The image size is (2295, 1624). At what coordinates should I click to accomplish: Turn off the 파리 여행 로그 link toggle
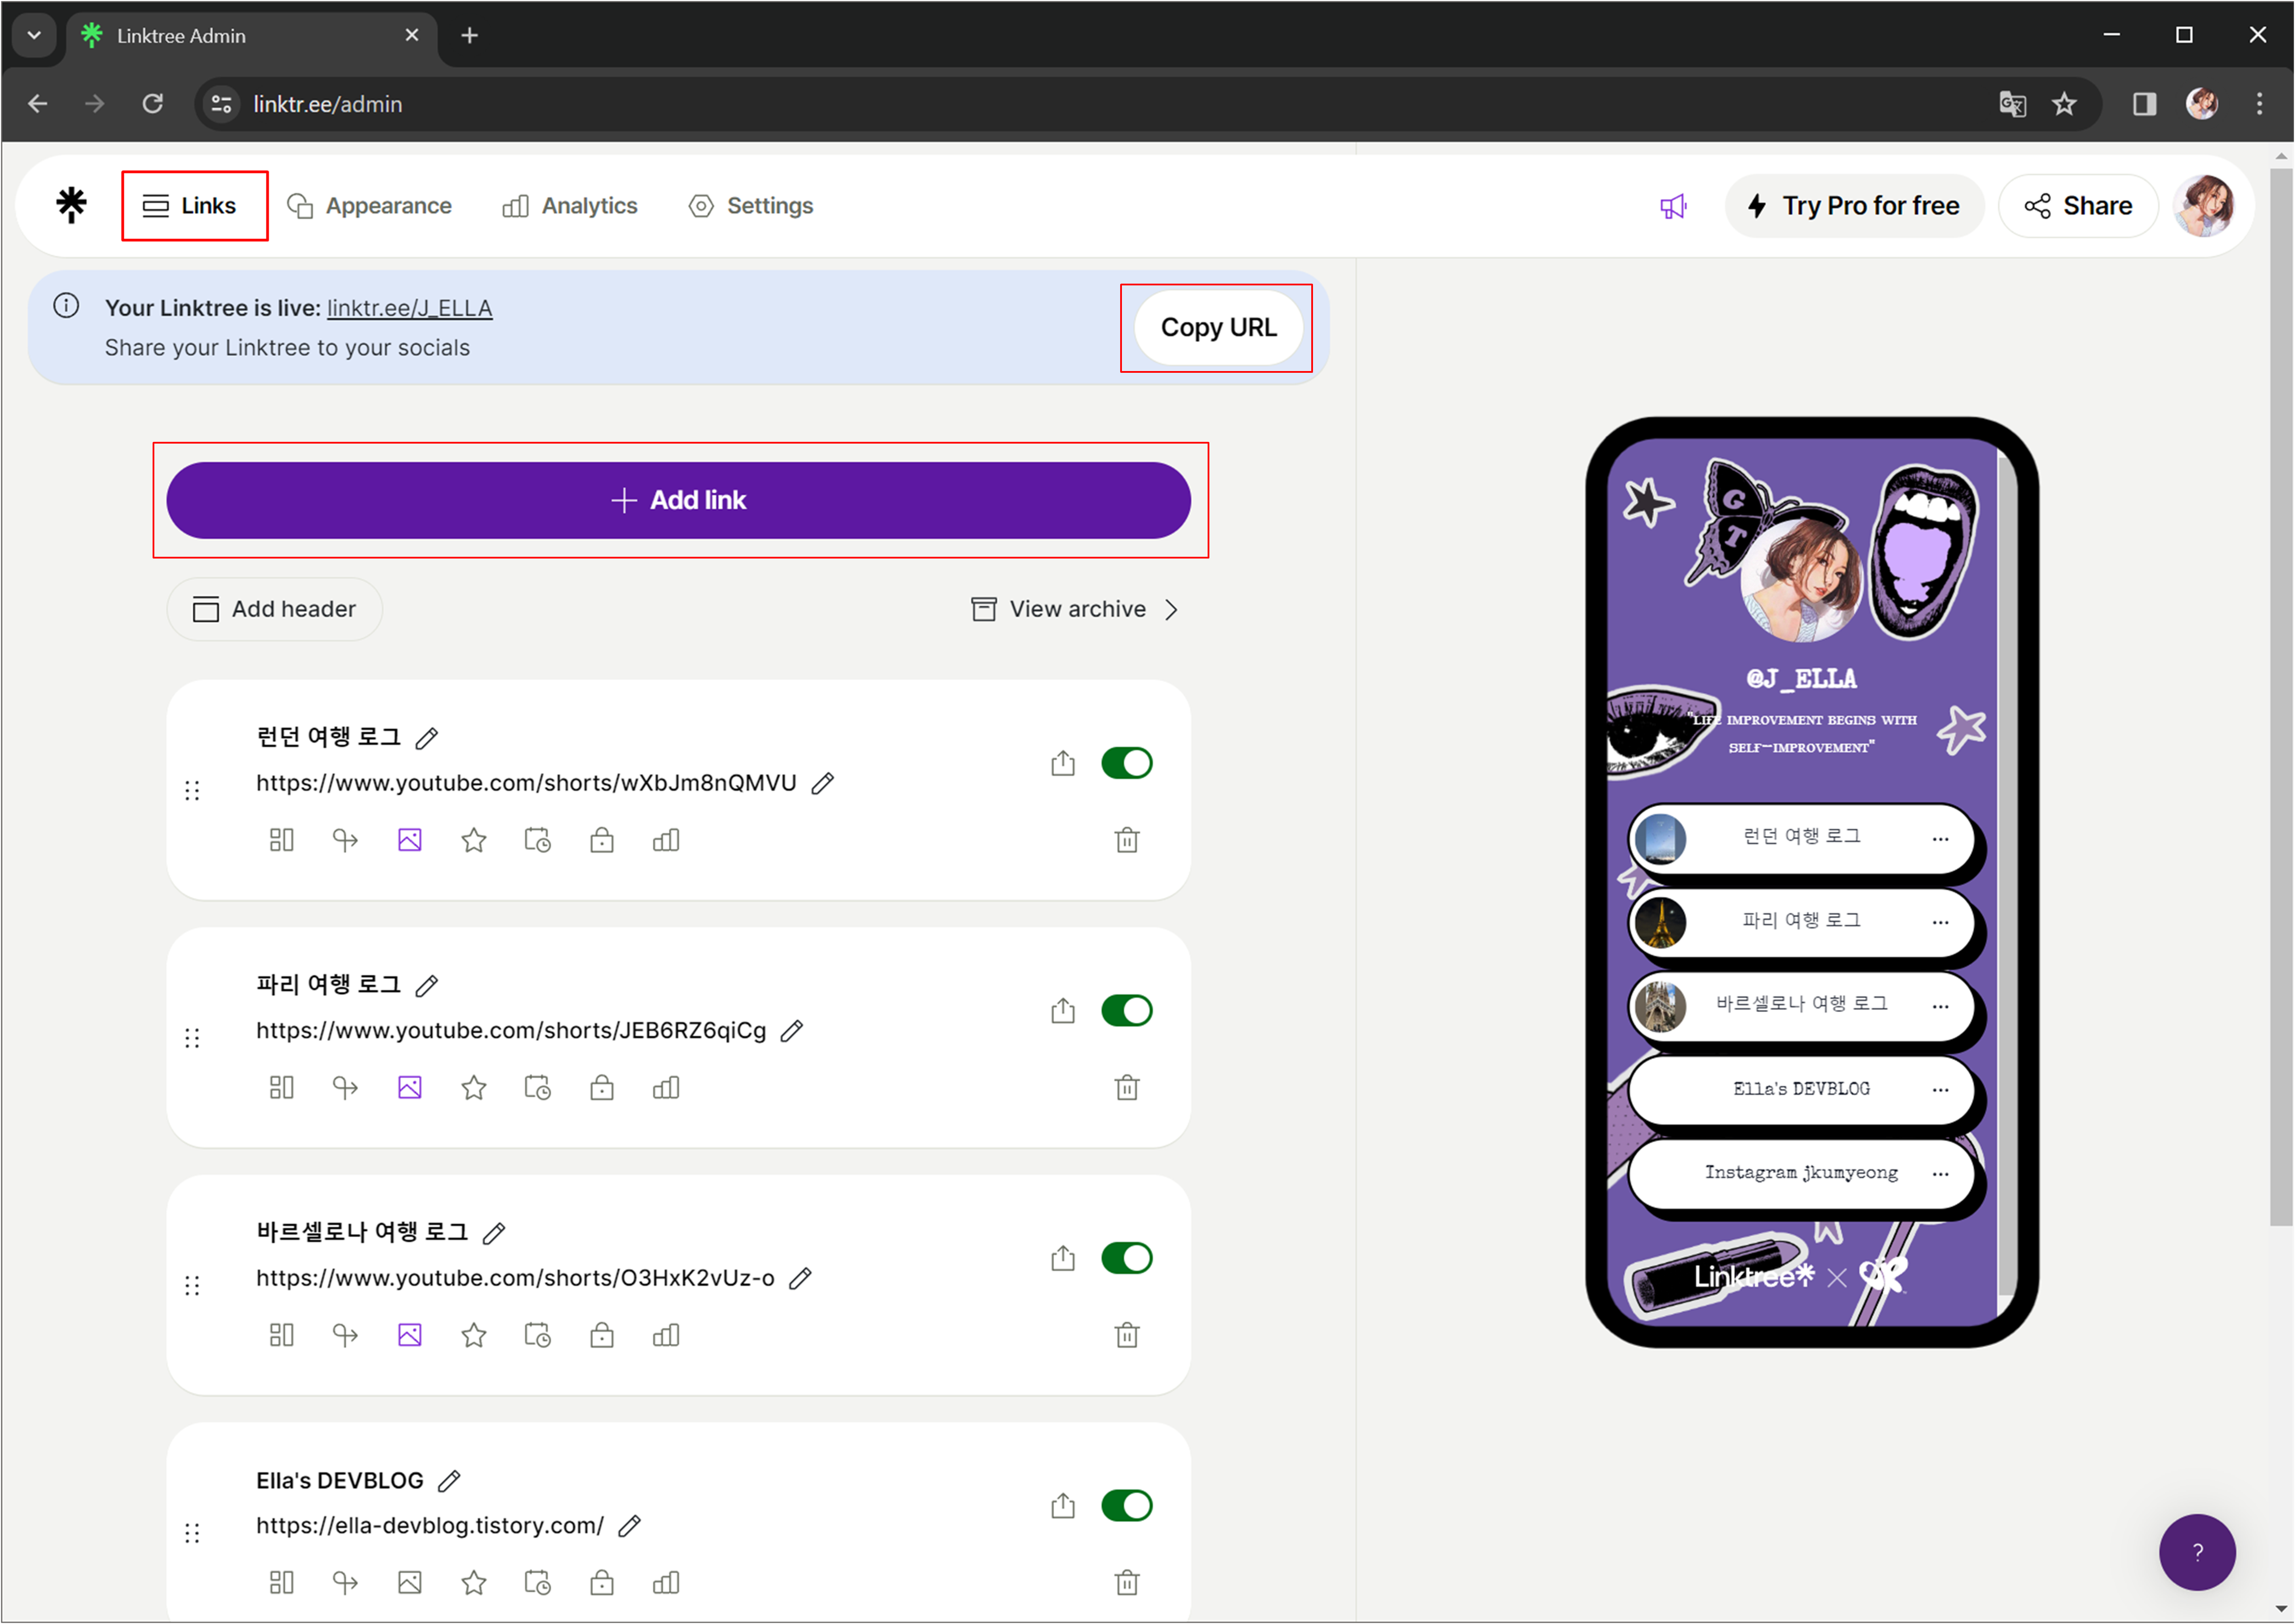point(1126,1011)
